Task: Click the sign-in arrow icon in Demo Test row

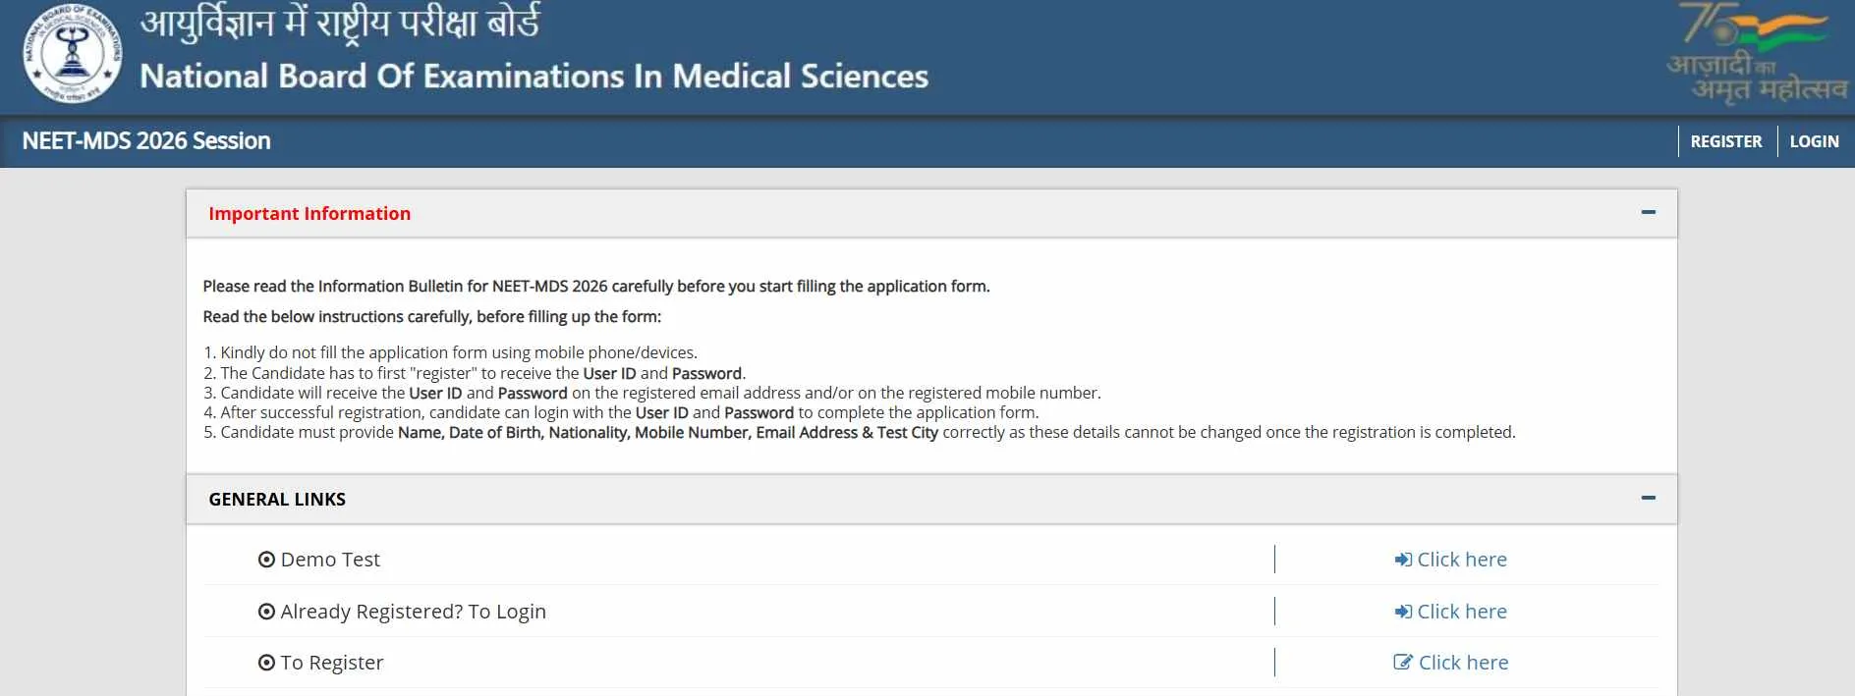Action: (x=1403, y=560)
